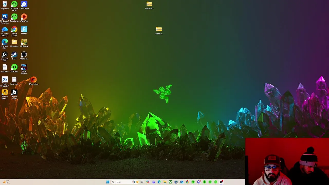Image resolution: width=329 pixels, height=185 pixels.
Task: Launch Razer Cortex from the desktop
Action: point(14,18)
